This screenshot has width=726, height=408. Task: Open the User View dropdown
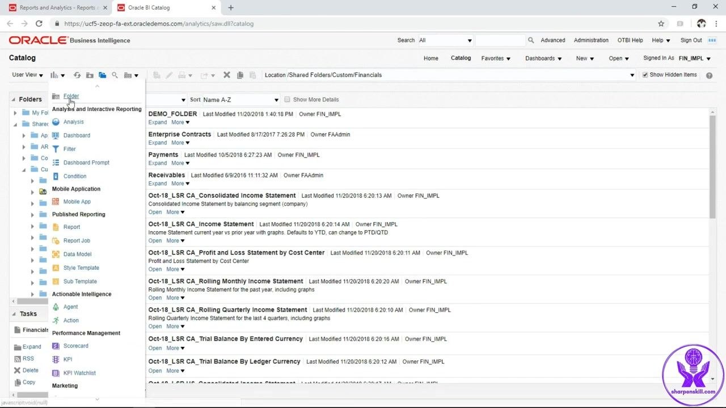click(x=28, y=75)
